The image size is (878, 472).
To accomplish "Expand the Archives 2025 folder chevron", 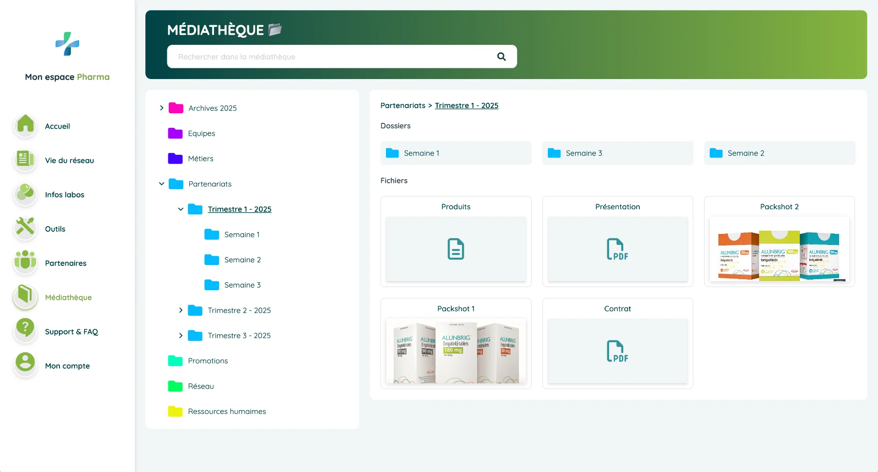I will 161,108.
